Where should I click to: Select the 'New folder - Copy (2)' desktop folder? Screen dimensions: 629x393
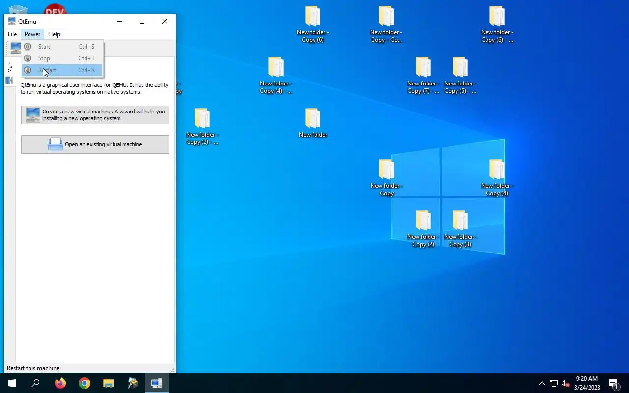(x=423, y=229)
